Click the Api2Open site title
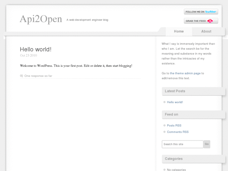This screenshot has width=228, height=171. 41,19
